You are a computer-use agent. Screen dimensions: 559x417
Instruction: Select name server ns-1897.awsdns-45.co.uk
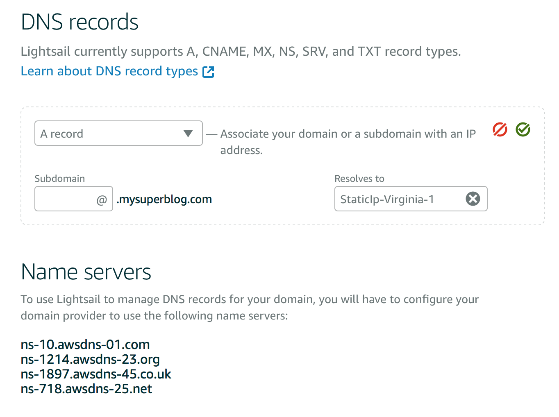[96, 374]
